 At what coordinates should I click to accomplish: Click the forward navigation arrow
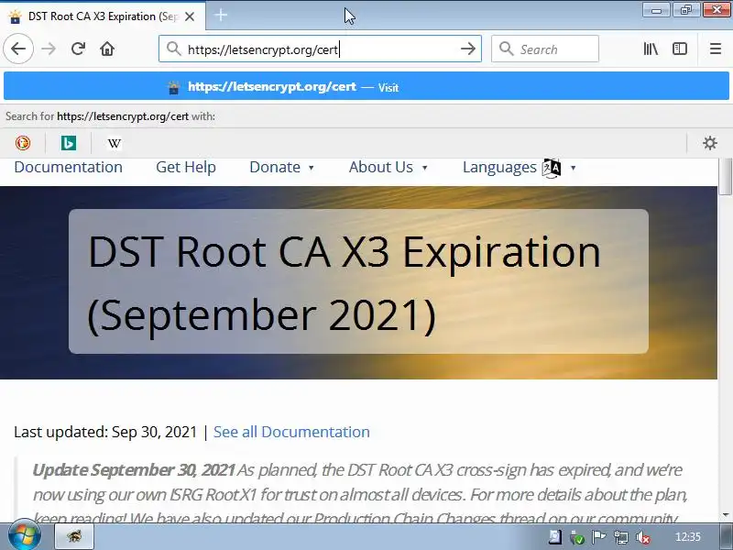click(x=49, y=49)
